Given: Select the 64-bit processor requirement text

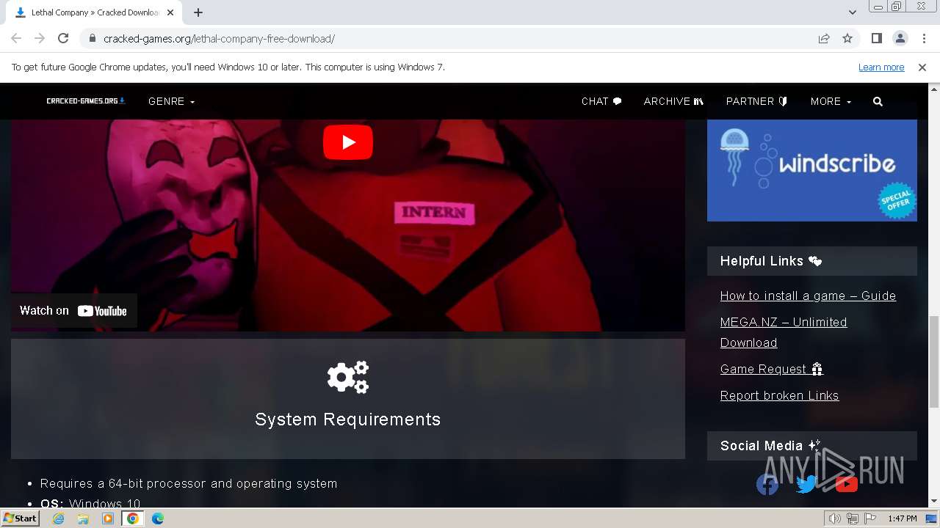Looking at the screenshot, I should tap(189, 484).
